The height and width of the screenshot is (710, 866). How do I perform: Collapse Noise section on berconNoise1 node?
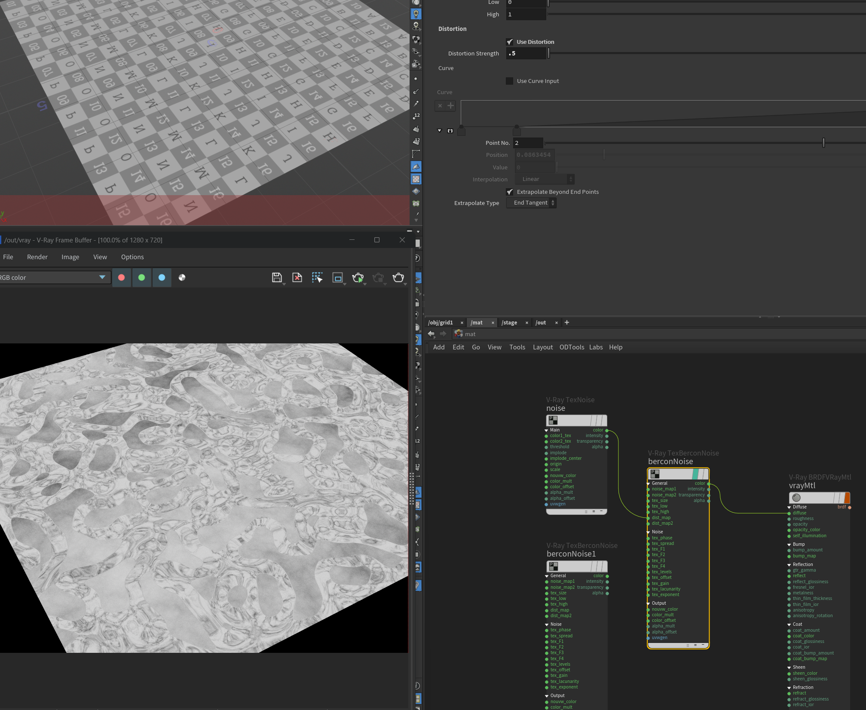547,624
